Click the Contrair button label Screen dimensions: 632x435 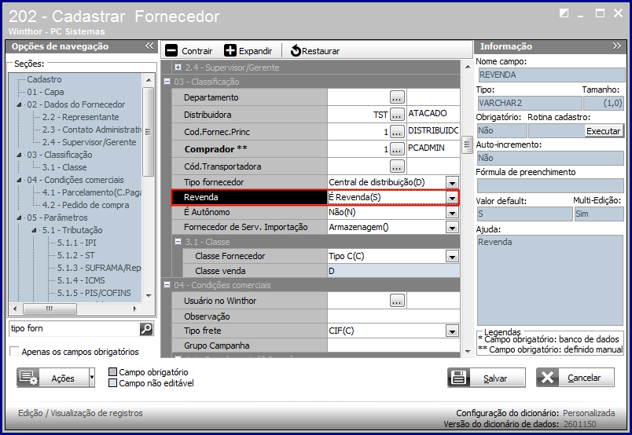pos(197,51)
